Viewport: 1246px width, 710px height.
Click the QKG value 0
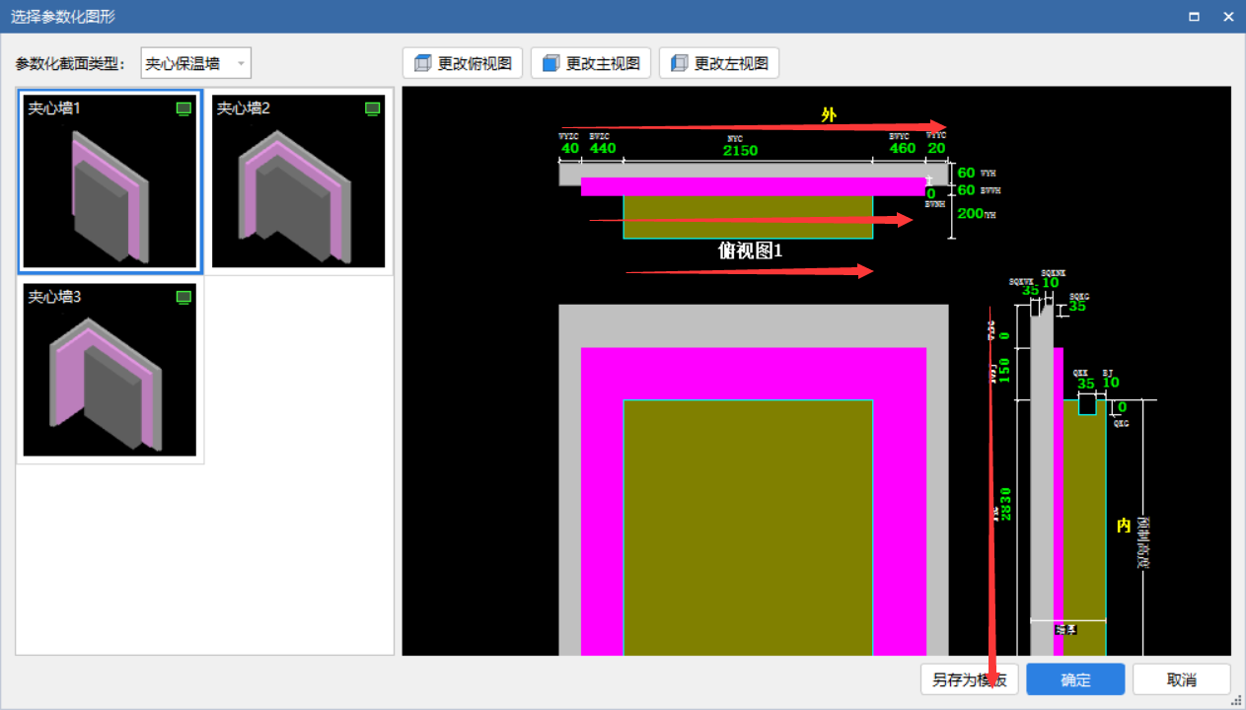tap(1122, 407)
